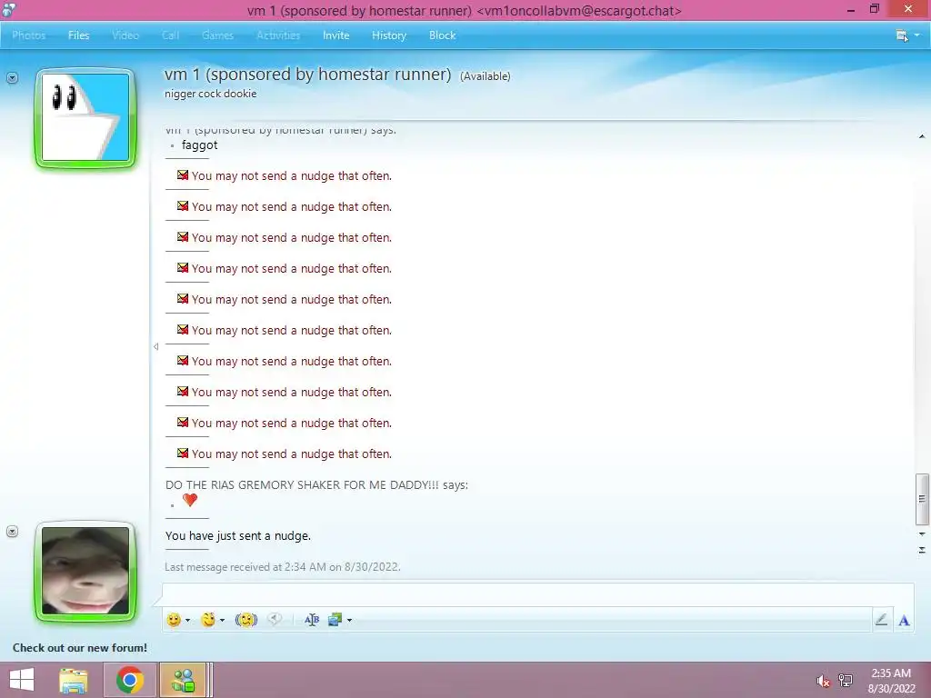Click the scroll up arrow in chat
Viewport: 931px width, 698px height.
pyautogui.click(x=922, y=136)
